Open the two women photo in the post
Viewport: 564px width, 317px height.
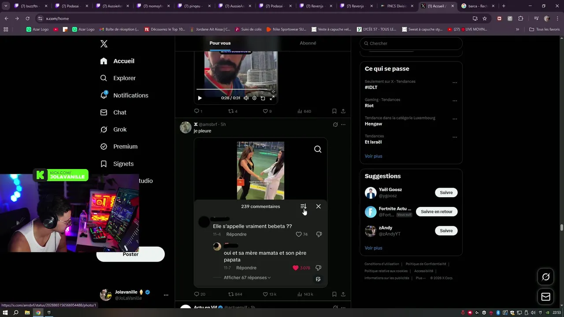(260, 170)
